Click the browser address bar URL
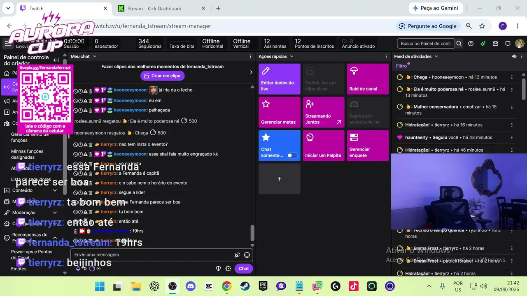Viewport: 527px width, 296px height. (152, 26)
